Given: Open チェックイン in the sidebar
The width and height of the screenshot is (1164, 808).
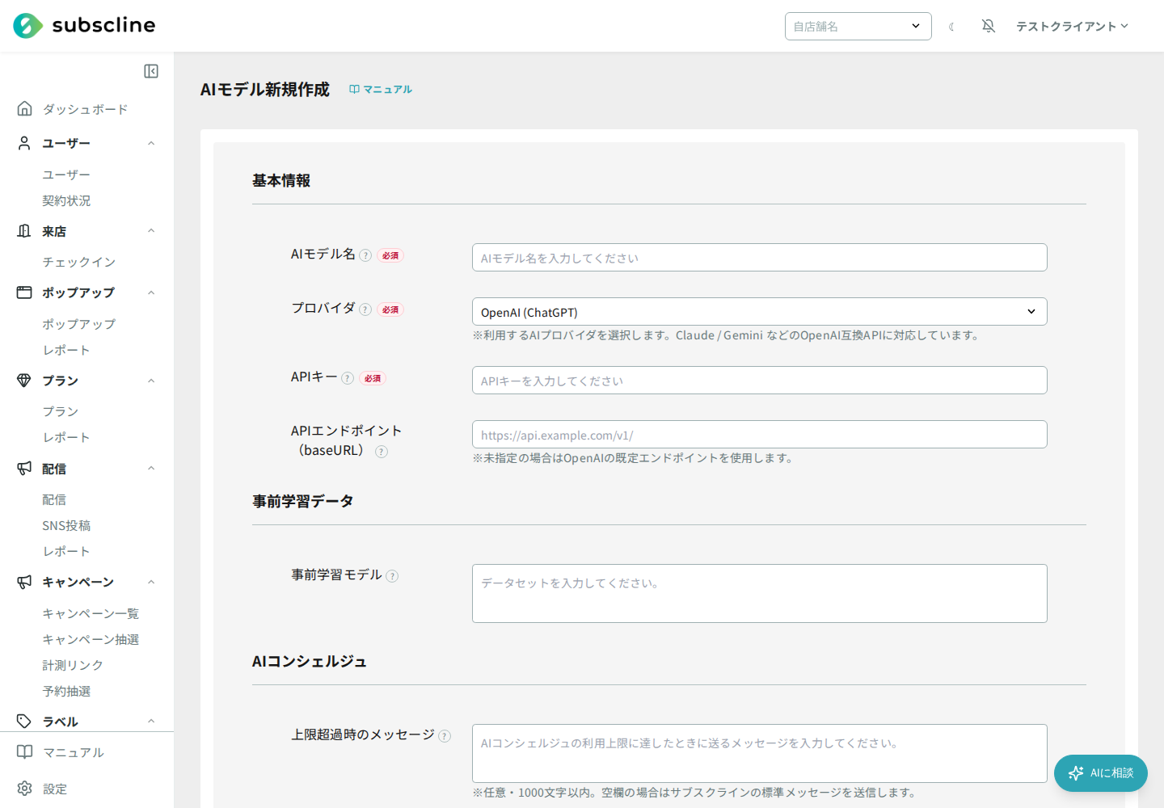Looking at the screenshot, I should click(x=79, y=262).
